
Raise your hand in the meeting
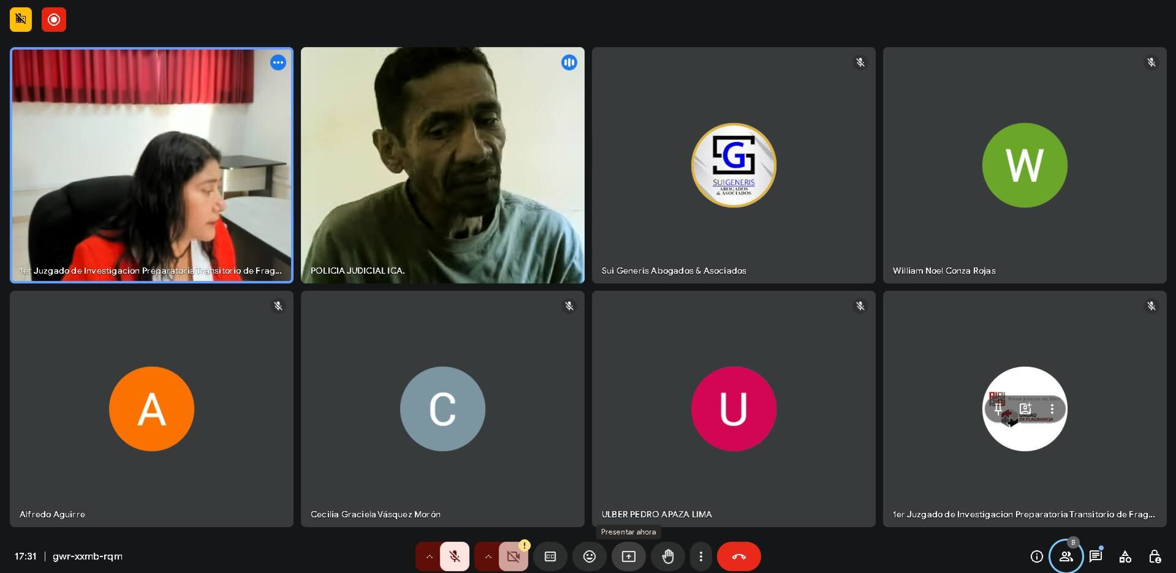(668, 556)
